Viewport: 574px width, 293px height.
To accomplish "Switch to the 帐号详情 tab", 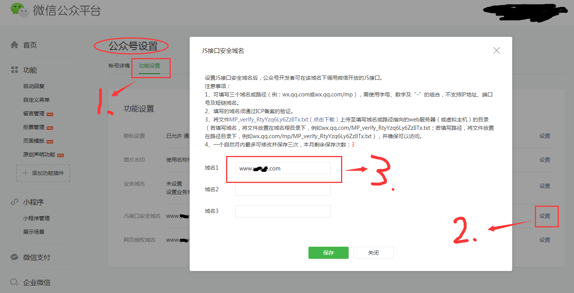I will click(x=119, y=66).
